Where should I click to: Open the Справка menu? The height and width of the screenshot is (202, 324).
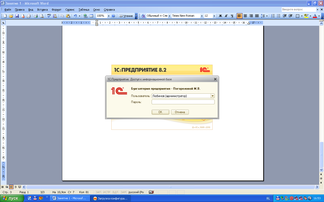click(x=109, y=10)
